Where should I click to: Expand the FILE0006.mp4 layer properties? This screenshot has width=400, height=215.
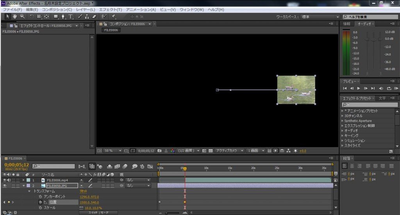pos(24,180)
